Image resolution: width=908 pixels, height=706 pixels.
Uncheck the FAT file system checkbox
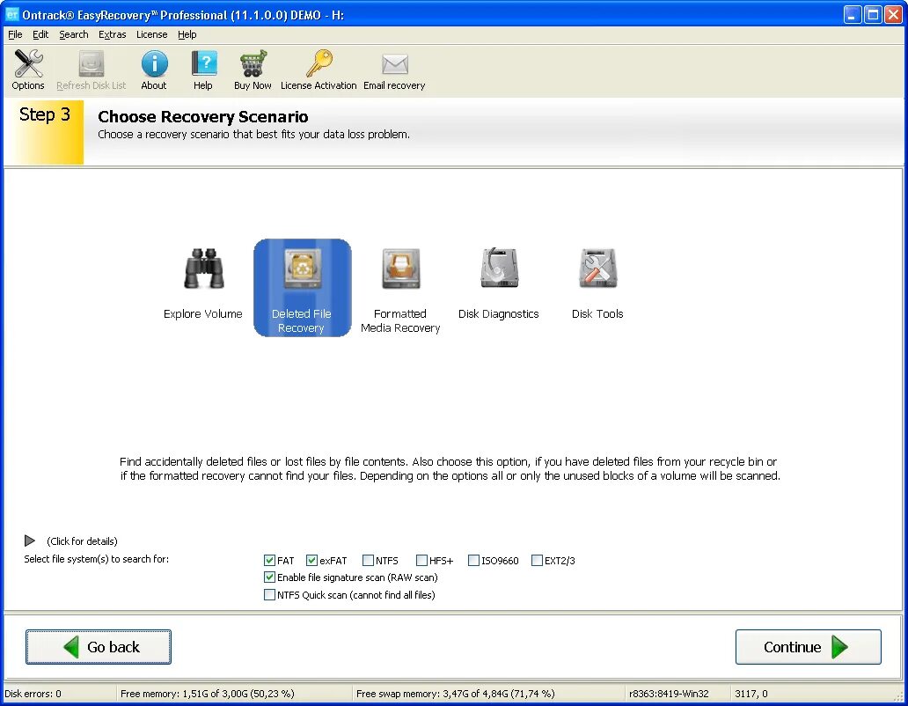point(269,560)
